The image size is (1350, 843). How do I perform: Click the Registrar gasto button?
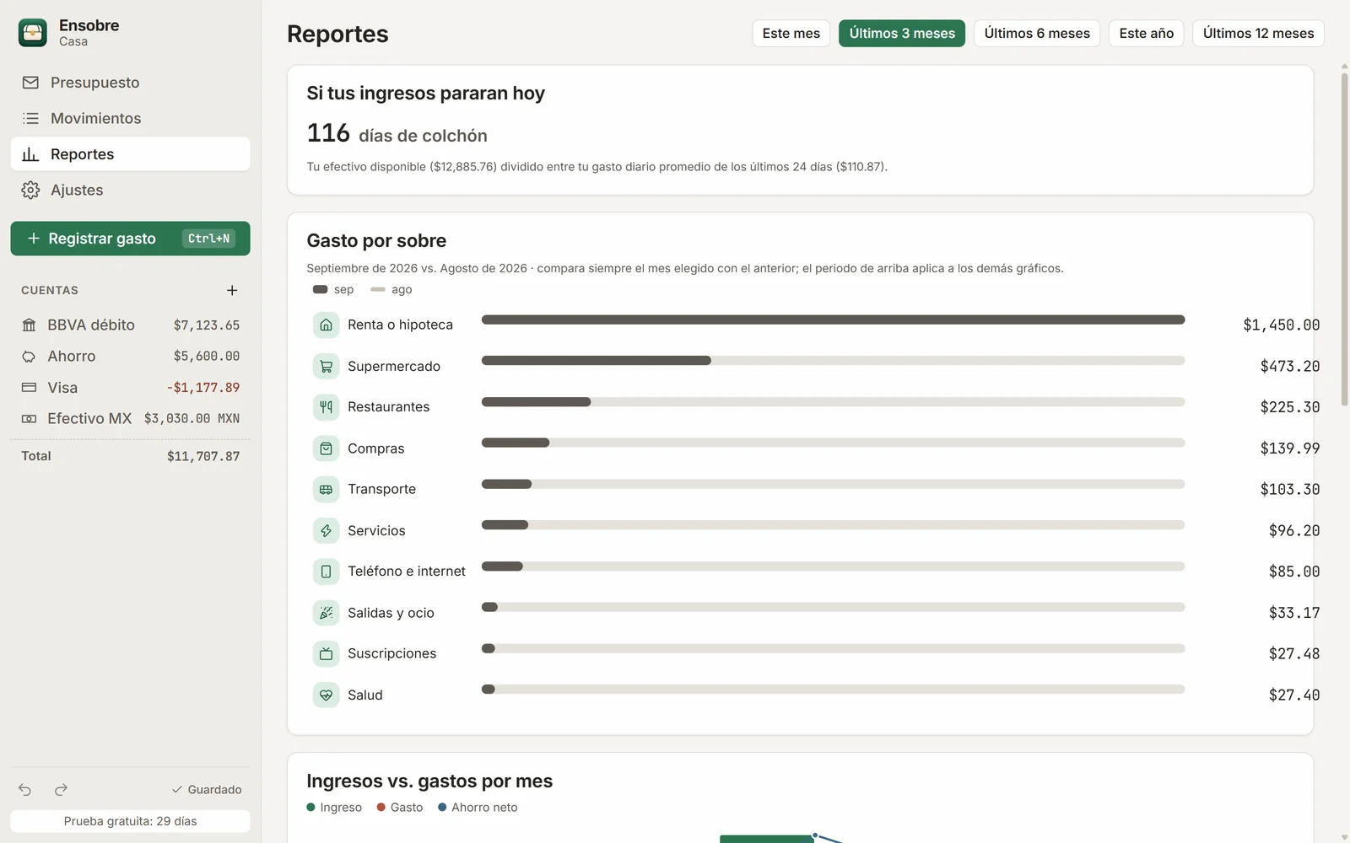[130, 239]
